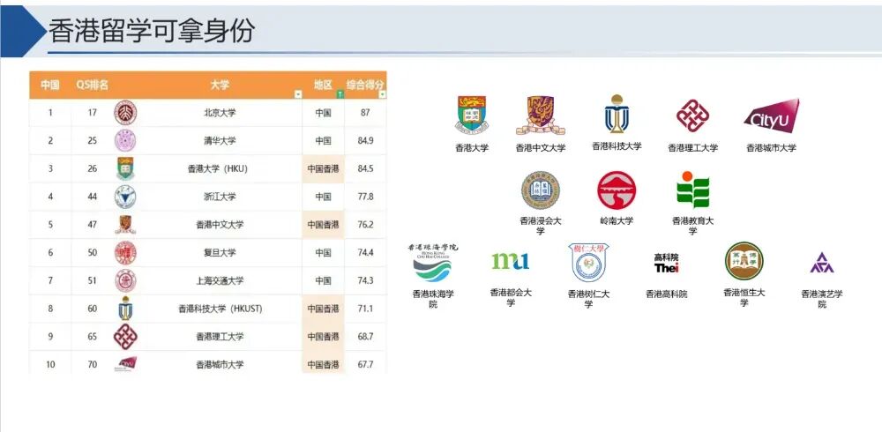The height and width of the screenshot is (432, 882).
Task: Click the HKUST logo in the QS rank 60 row
Action: pyautogui.click(x=125, y=309)
